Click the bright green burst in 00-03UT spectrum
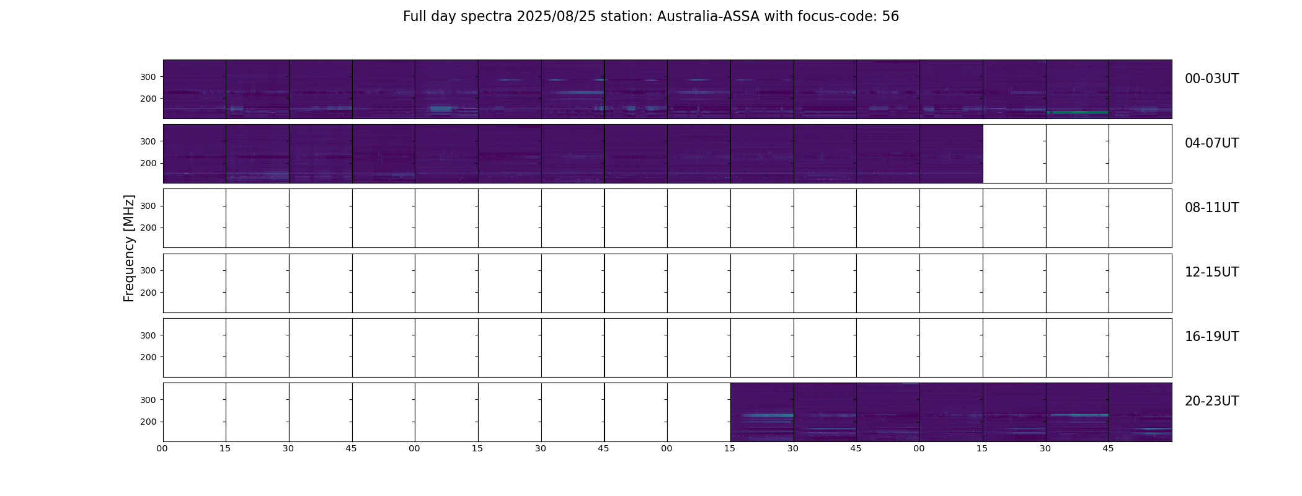Viewport: 1302px width, 496px height. click(1077, 112)
